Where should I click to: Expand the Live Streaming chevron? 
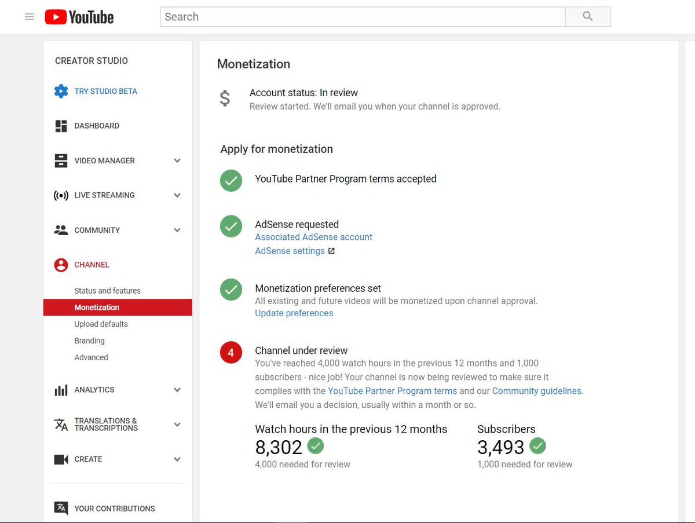pos(177,196)
